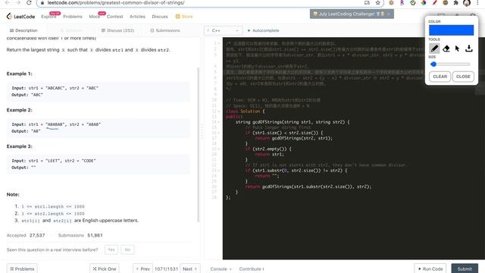The height and width of the screenshot is (273, 485).
Task: Click No for seen in interview
Action: [x=127, y=249]
